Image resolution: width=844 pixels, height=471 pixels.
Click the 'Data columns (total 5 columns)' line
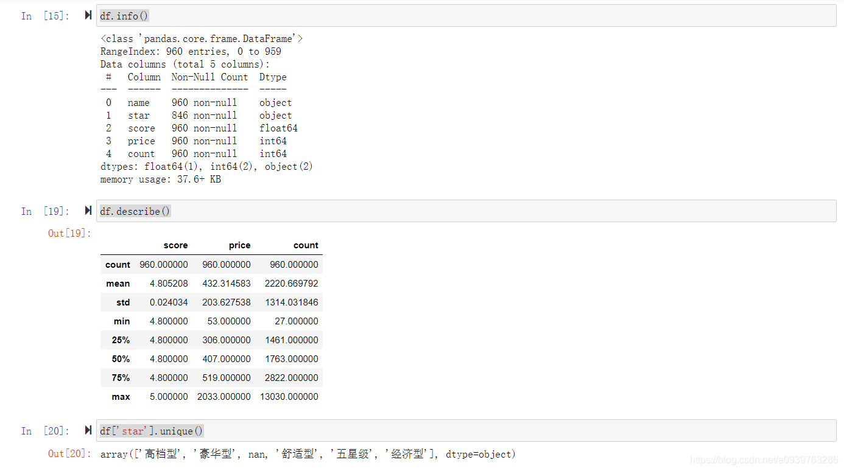click(185, 65)
